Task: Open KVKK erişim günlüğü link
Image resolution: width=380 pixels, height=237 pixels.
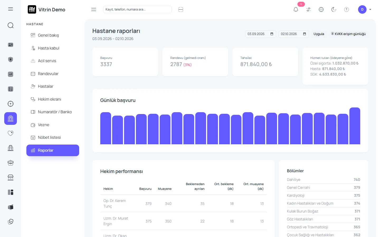Action: pos(348,34)
